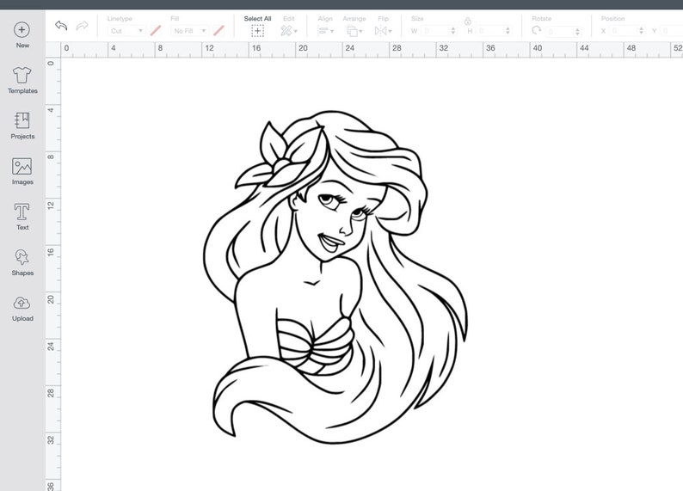This screenshot has width=683, height=491.
Task: Click the Width size field
Action: click(435, 31)
